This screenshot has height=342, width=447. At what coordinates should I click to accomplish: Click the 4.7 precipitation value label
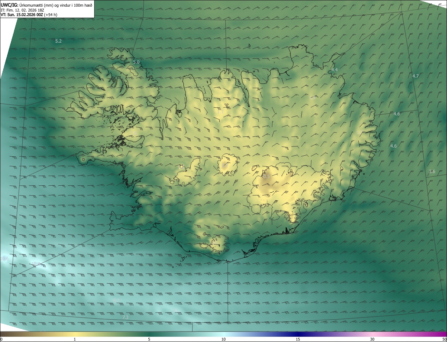(x=416, y=76)
